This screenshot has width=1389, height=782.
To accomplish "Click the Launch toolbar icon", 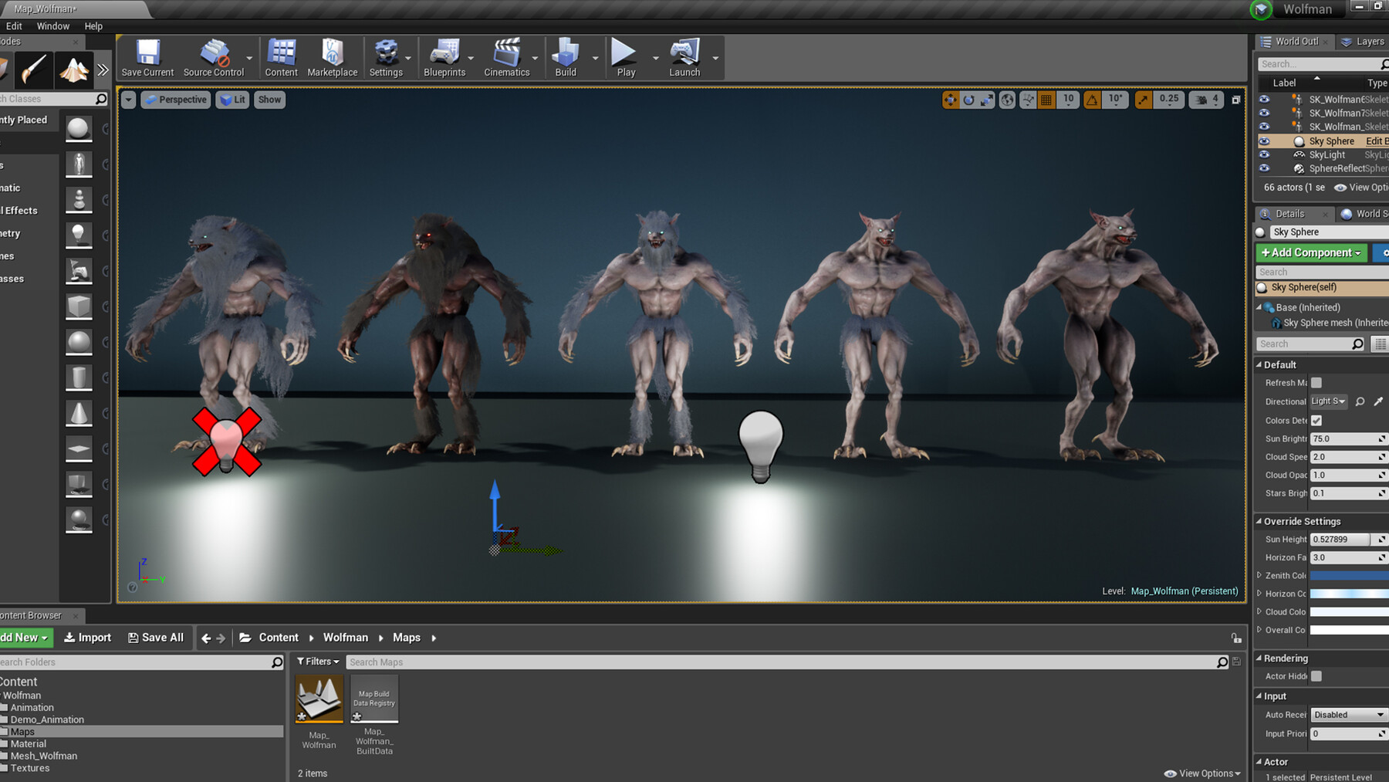I will [684, 58].
